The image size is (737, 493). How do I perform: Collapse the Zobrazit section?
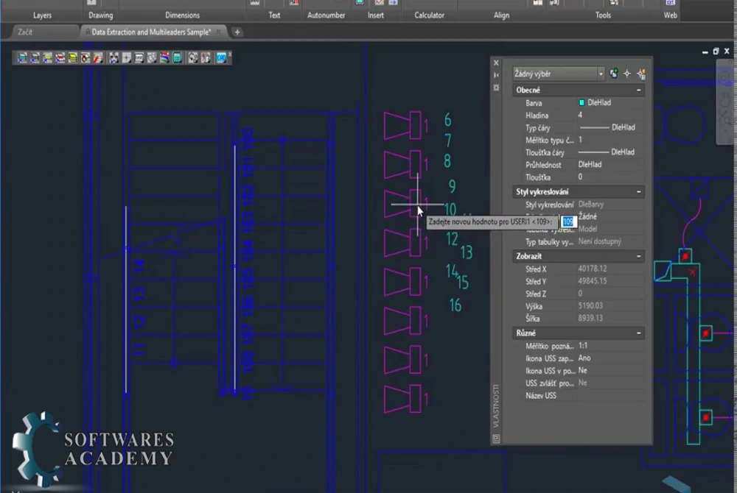point(639,256)
